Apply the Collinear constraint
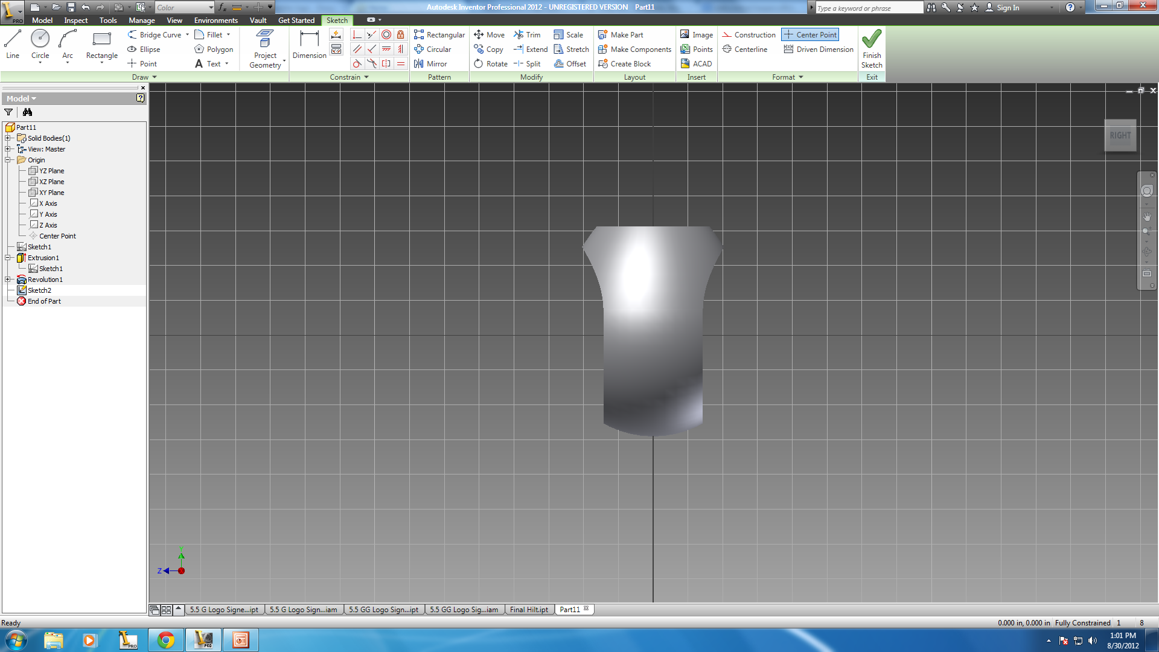This screenshot has width=1159, height=652. click(x=371, y=34)
